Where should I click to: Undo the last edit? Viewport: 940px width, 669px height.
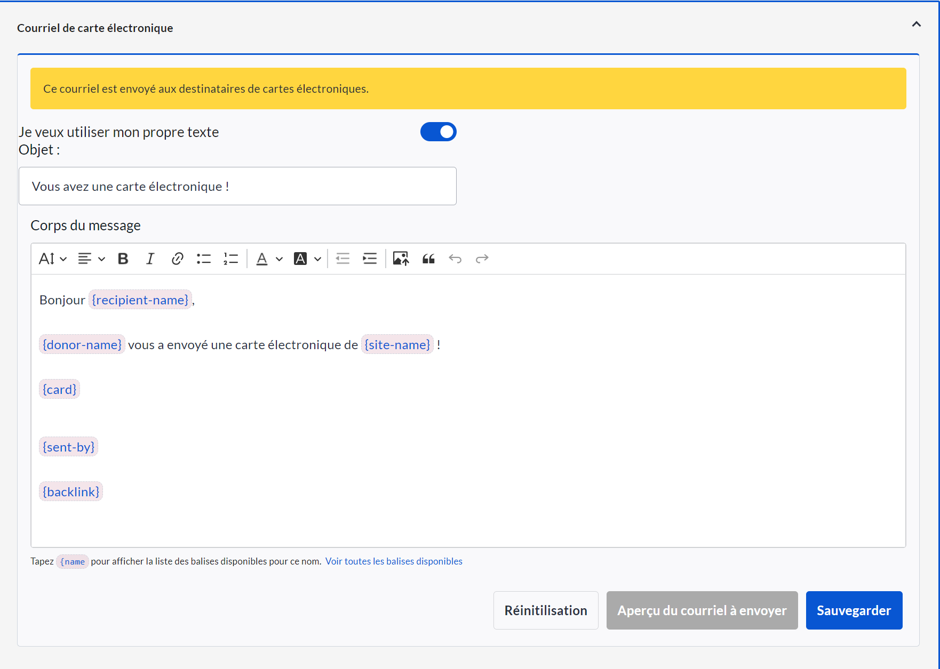455,259
